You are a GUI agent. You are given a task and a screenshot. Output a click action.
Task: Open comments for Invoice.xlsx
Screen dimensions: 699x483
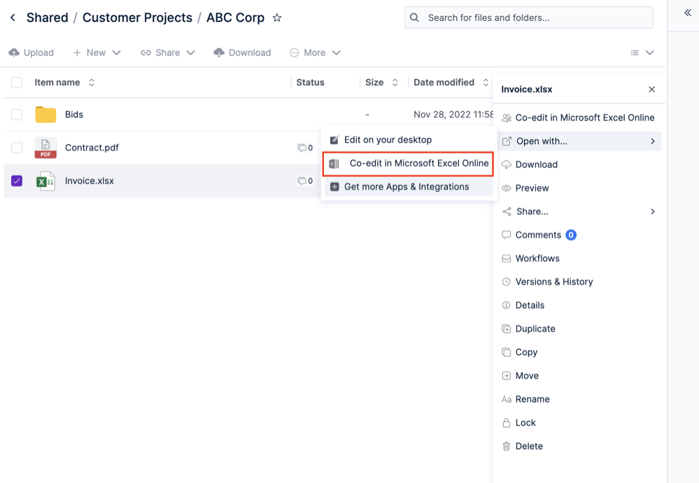pyautogui.click(x=305, y=181)
